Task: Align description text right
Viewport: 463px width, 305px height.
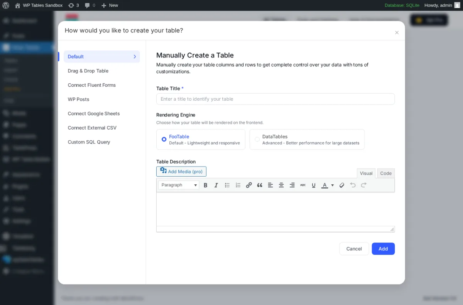Action: 292,185
